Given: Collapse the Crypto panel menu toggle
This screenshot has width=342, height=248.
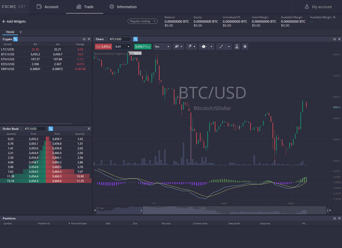Looking at the screenshot, I should (x=84, y=39).
